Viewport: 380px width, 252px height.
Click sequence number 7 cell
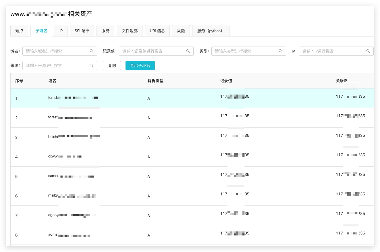(16, 216)
